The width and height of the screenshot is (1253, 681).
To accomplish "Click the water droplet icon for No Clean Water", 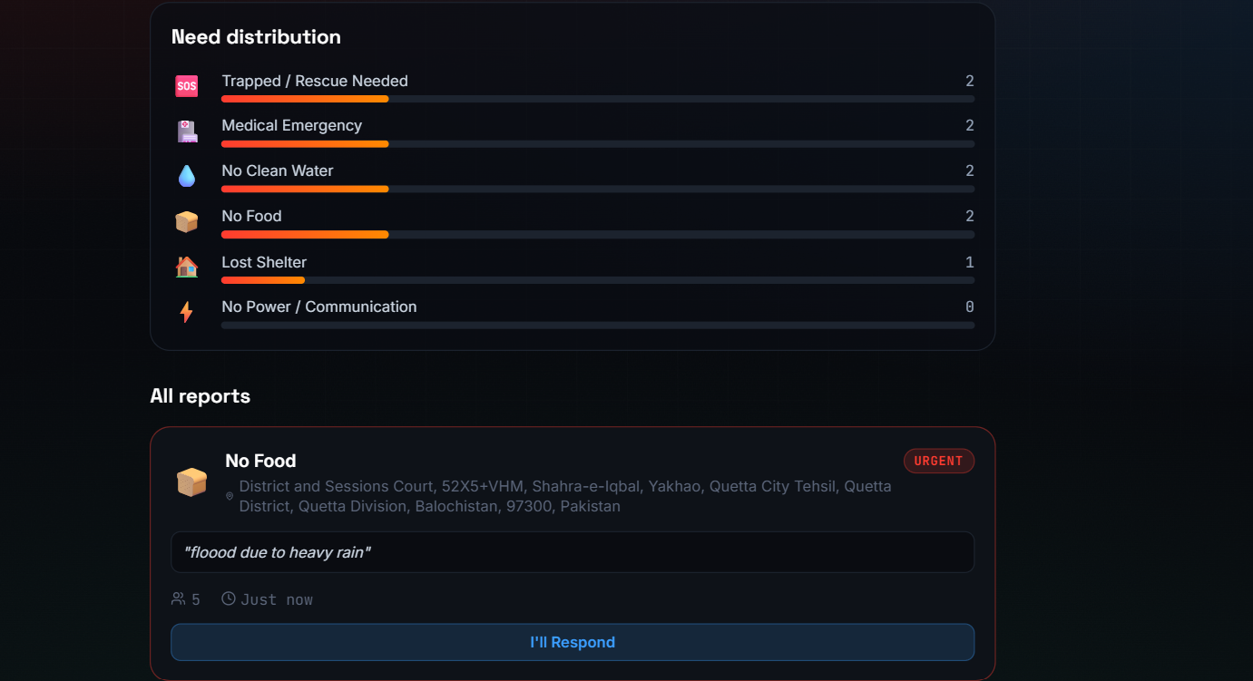I will (x=186, y=176).
